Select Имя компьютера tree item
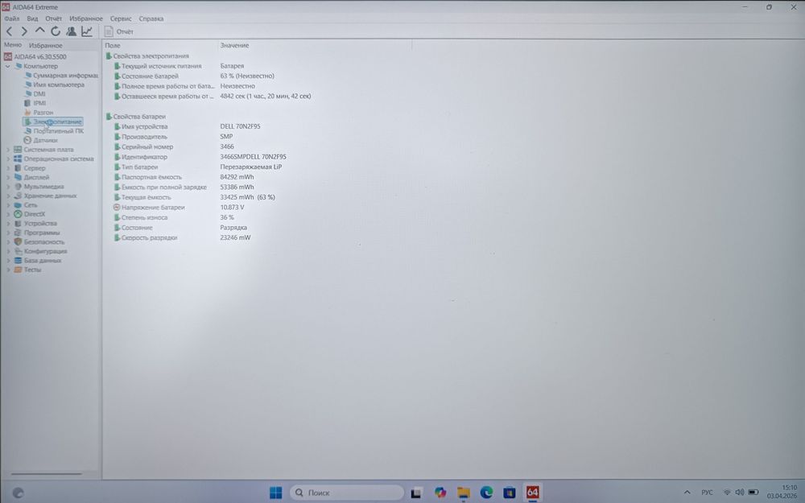 pyautogui.click(x=55, y=85)
